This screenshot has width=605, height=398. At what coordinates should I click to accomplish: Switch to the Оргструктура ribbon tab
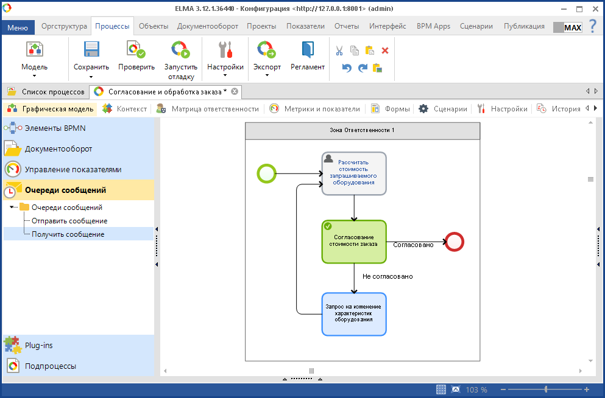point(64,26)
